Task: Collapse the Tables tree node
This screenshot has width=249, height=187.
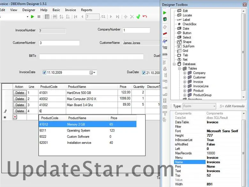Action: pyautogui.click(x=179, y=68)
